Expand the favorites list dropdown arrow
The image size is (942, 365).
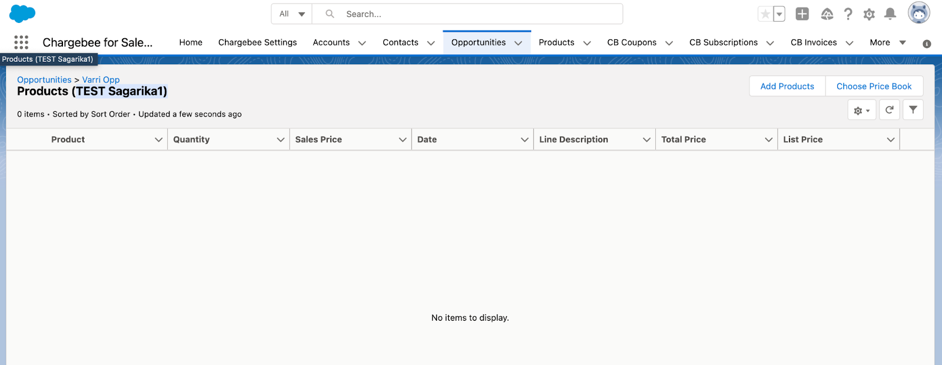(779, 14)
